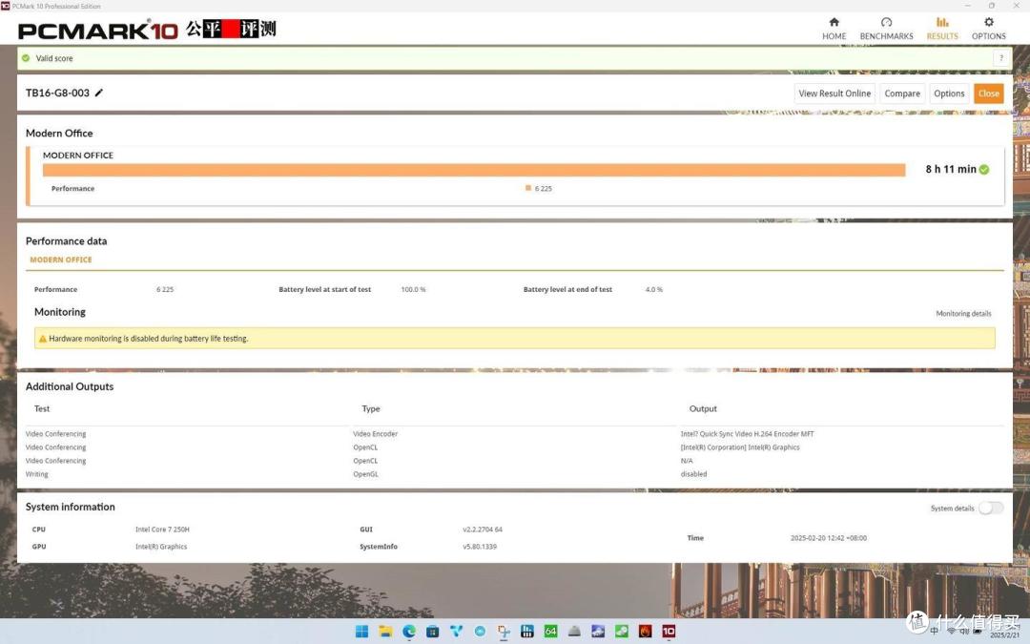Image resolution: width=1030 pixels, height=644 pixels.
Task: Open Microsoft Store from the taskbar
Action: (x=432, y=632)
